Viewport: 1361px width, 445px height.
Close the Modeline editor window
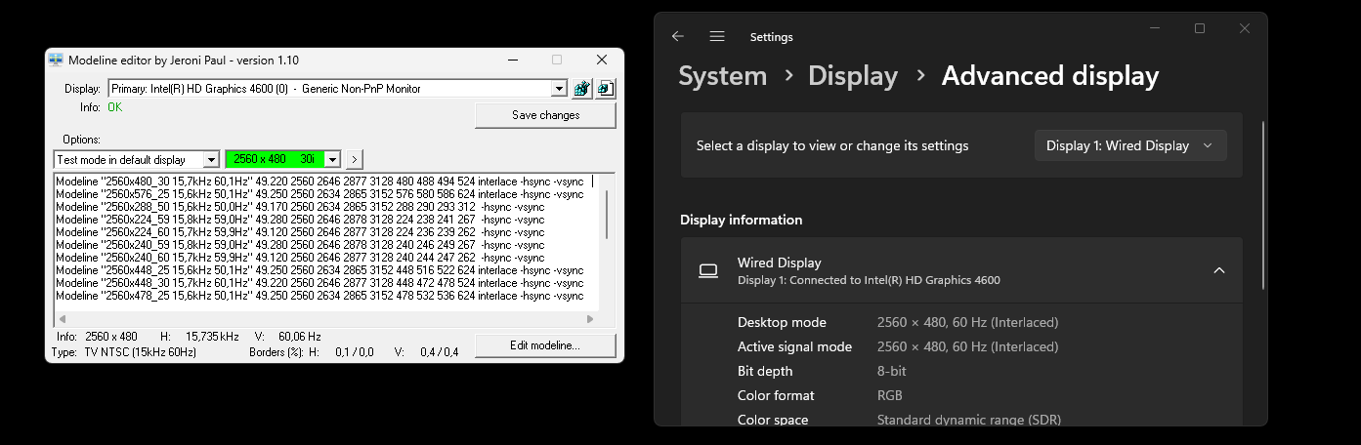tap(600, 60)
